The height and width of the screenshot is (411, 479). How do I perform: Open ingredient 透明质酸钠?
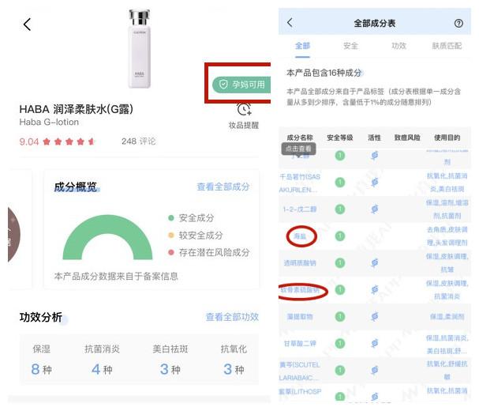click(x=300, y=263)
